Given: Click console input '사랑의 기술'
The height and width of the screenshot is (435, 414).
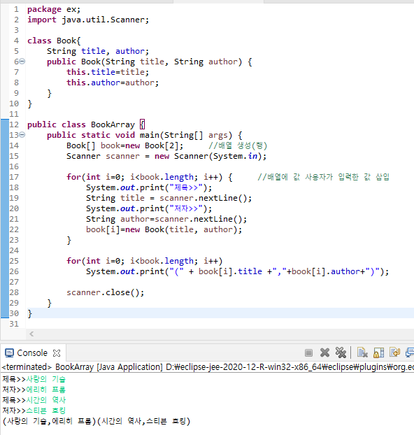Looking at the screenshot, I should pos(45,379).
